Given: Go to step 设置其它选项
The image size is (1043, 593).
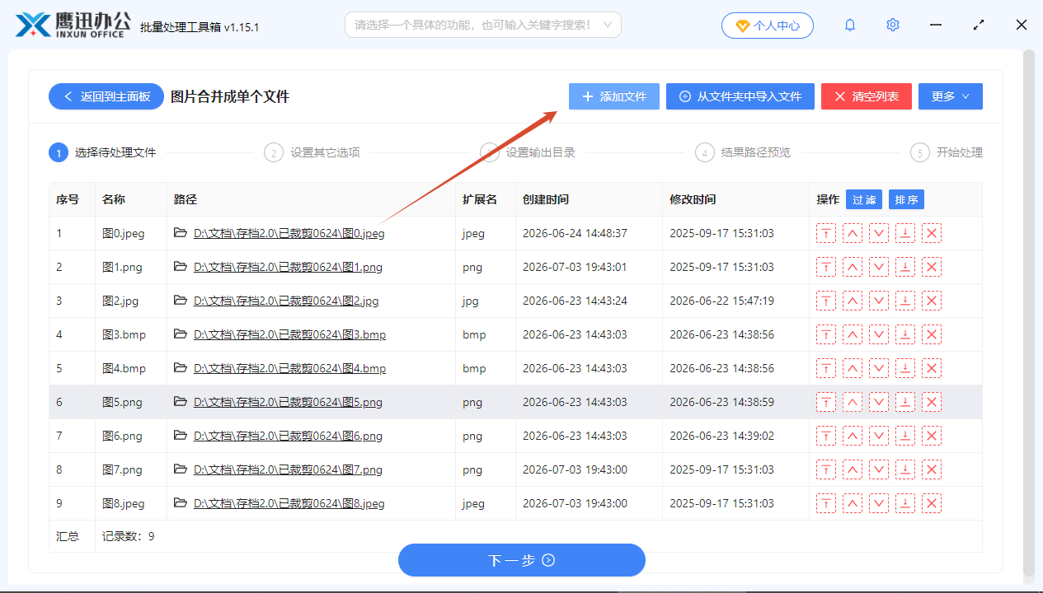Looking at the screenshot, I should click(x=312, y=152).
